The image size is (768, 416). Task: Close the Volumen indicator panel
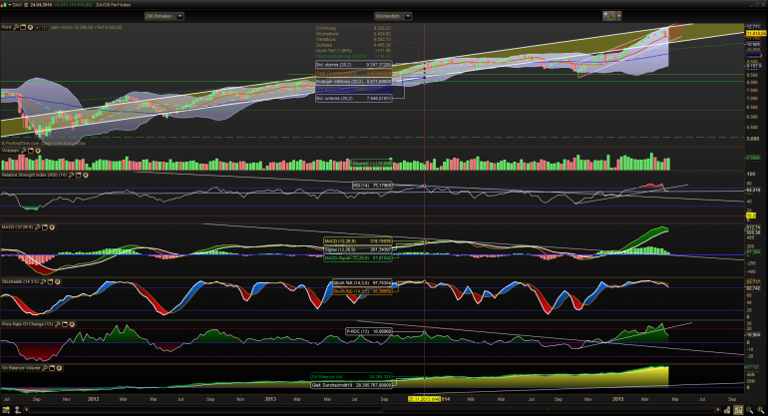[38, 151]
